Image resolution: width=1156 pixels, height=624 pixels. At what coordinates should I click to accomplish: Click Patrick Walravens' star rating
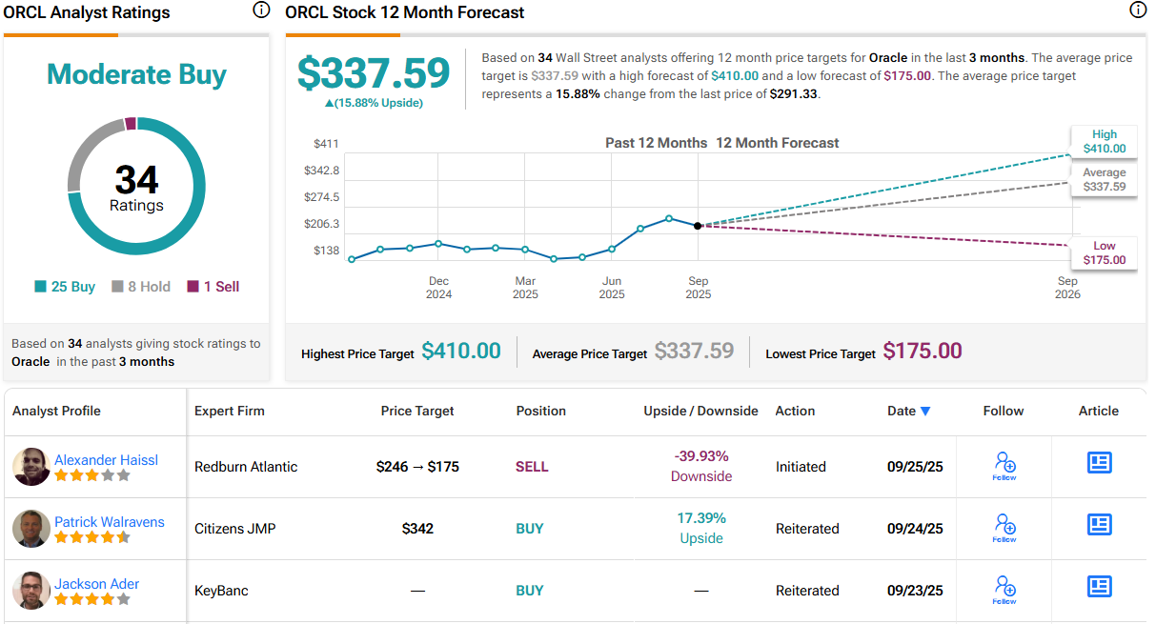(x=91, y=537)
